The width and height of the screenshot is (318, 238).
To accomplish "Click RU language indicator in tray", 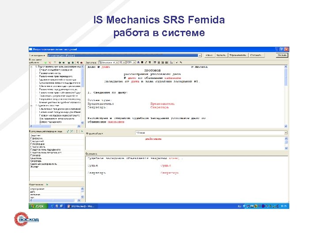I will (239, 206).
